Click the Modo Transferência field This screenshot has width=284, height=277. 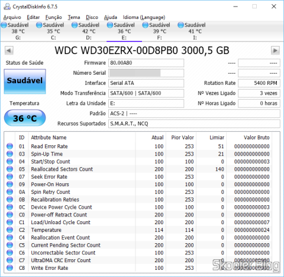[x=146, y=93]
